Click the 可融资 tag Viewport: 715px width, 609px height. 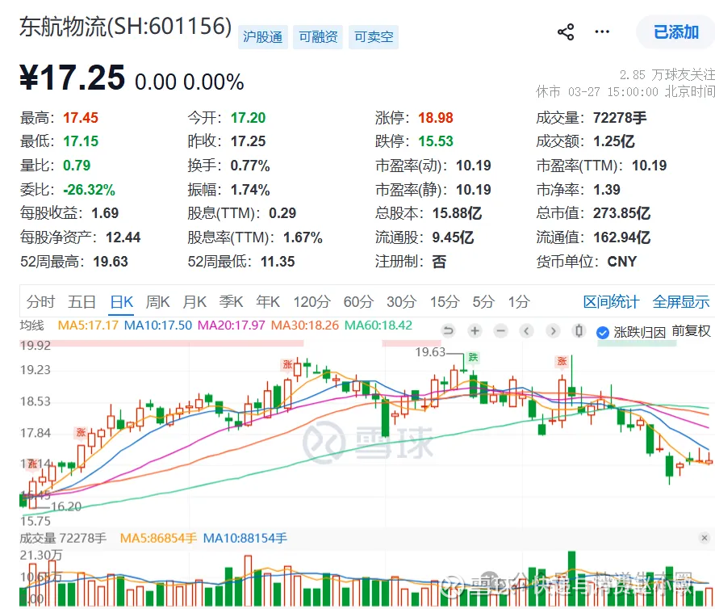[x=318, y=37]
